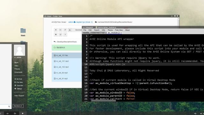Click line 12 Toby Chui comment
204x115 pixels.
click(x=124, y=71)
